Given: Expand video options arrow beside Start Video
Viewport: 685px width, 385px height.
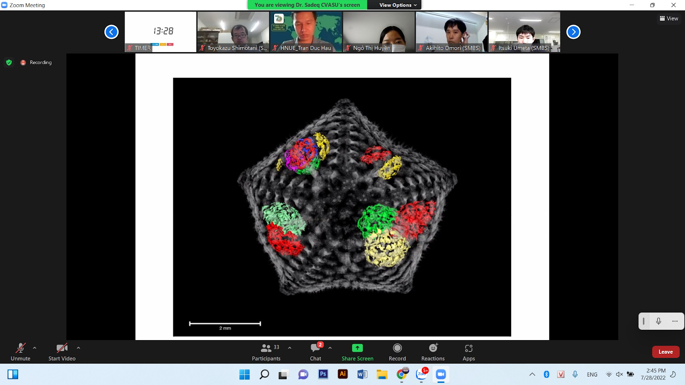Looking at the screenshot, I should [78, 348].
